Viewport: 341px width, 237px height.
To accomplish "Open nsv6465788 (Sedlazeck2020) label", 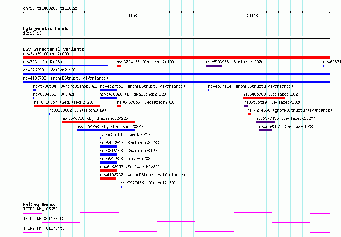I will tap(272, 94).
